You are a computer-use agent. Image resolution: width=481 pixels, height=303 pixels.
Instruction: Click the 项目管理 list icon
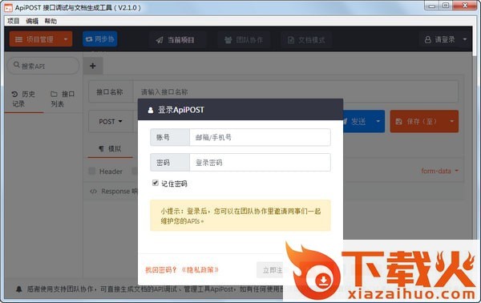point(18,39)
